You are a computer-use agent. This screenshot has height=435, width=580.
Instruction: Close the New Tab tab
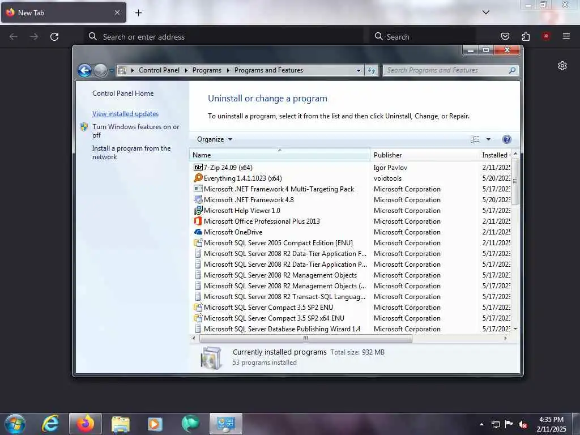[x=117, y=12]
